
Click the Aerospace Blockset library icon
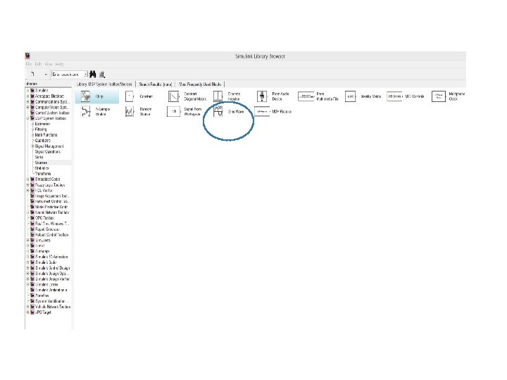point(32,96)
